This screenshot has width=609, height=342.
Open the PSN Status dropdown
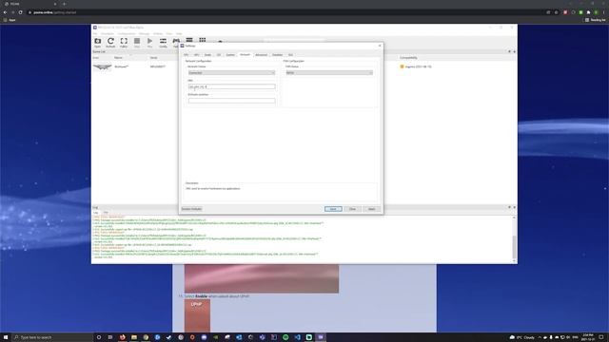[329, 72]
